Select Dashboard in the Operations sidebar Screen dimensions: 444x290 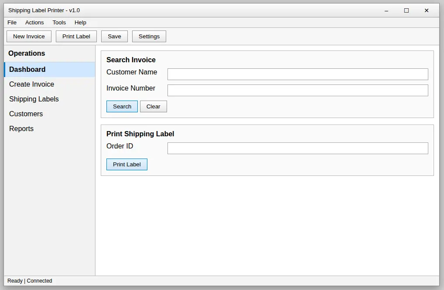click(x=50, y=70)
